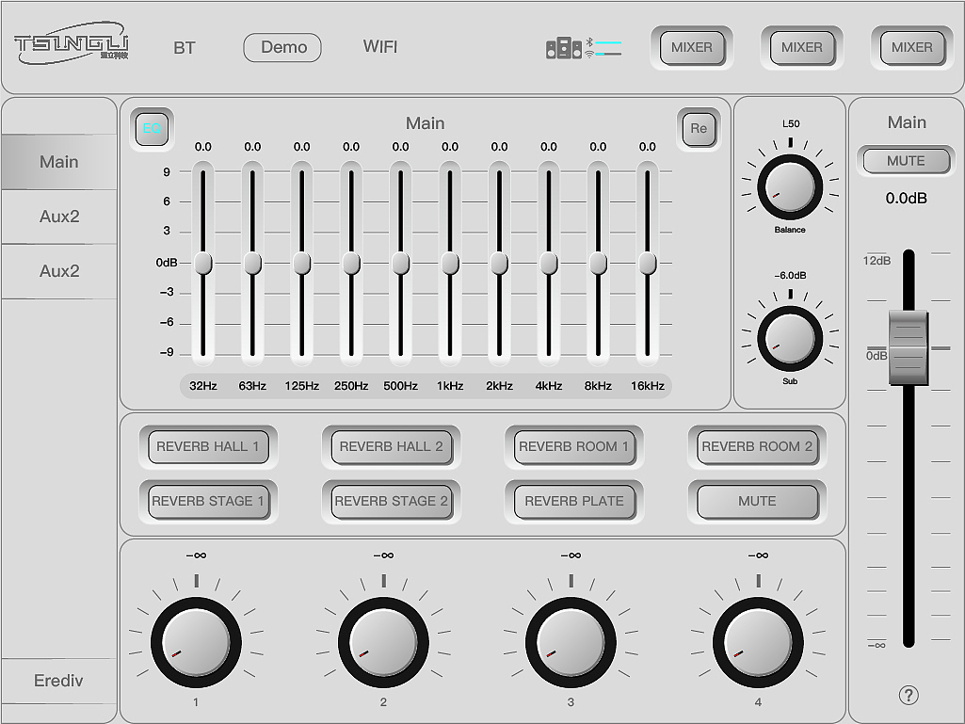Click channel 4 gain knob
Viewport: 965px width, 724px height.
coord(758,643)
